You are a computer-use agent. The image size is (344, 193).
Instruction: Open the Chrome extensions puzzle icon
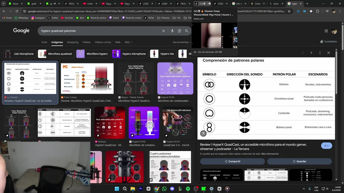click(318, 11)
